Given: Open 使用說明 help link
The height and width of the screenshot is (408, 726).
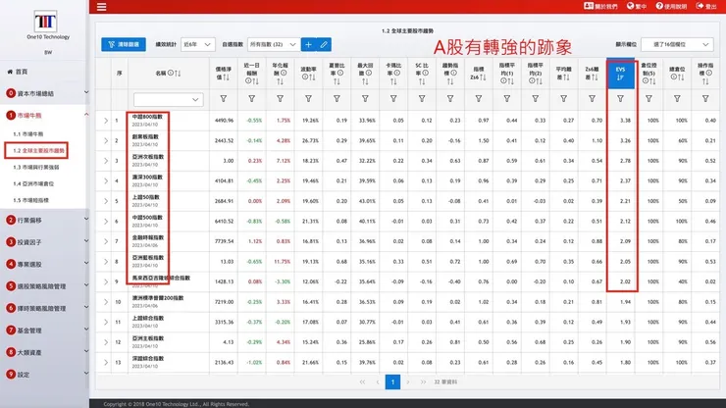Looking at the screenshot, I should tap(671, 6).
